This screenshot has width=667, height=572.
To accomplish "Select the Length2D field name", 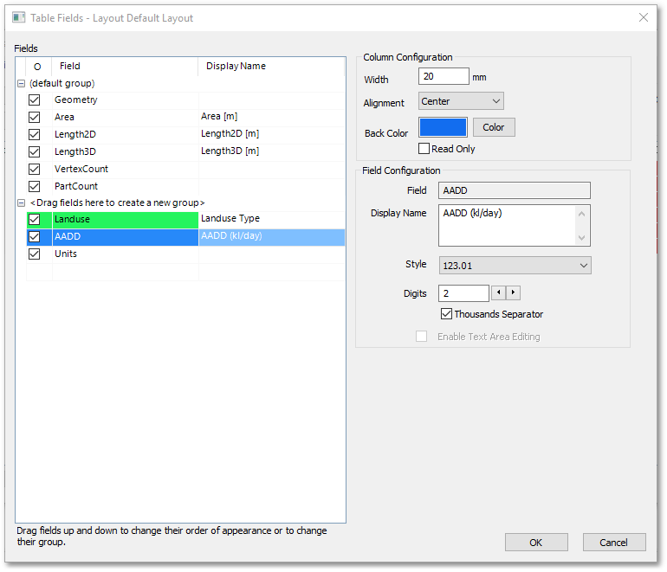I will click(x=75, y=135).
